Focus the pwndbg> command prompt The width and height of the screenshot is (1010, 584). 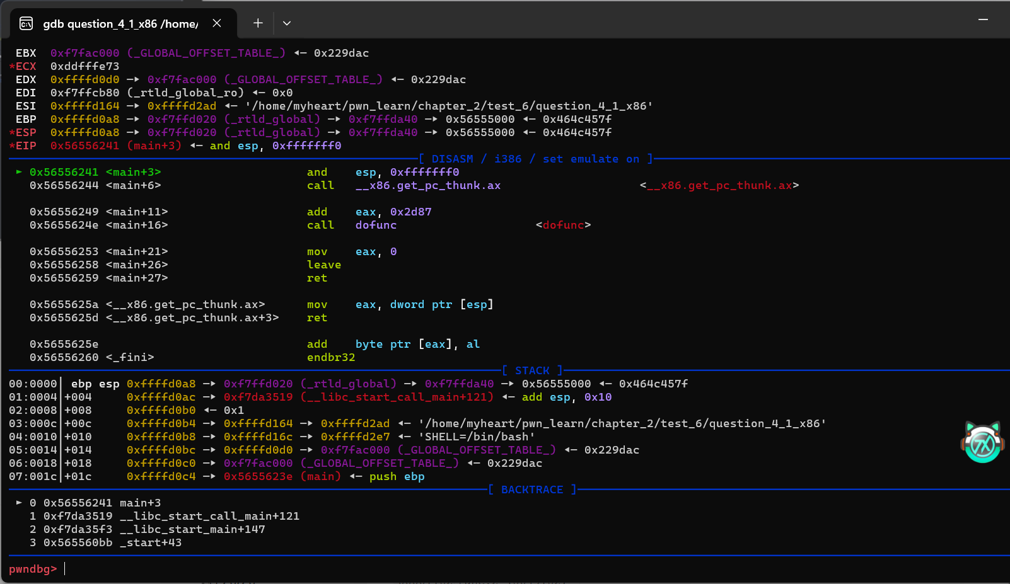pos(33,569)
